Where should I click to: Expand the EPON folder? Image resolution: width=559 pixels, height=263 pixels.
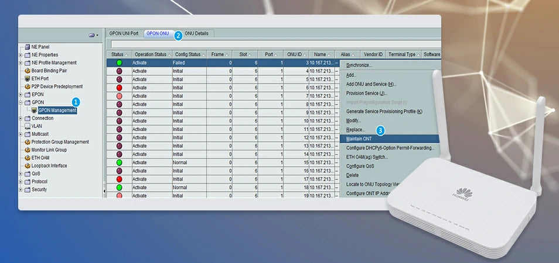(21, 94)
